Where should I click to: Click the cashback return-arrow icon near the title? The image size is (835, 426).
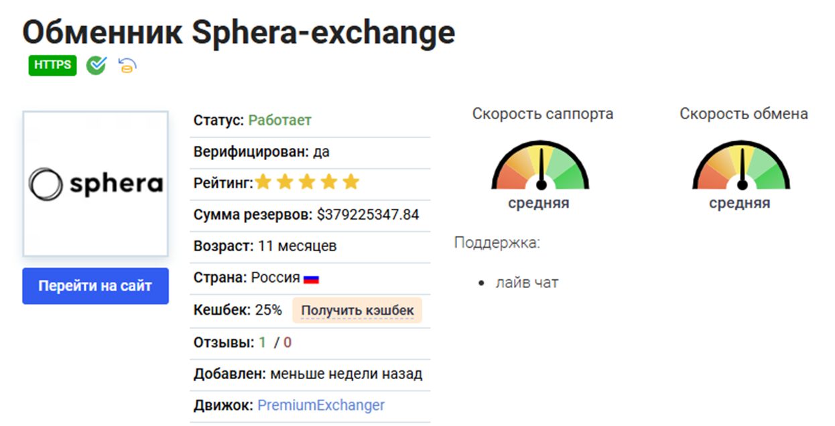tap(126, 65)
